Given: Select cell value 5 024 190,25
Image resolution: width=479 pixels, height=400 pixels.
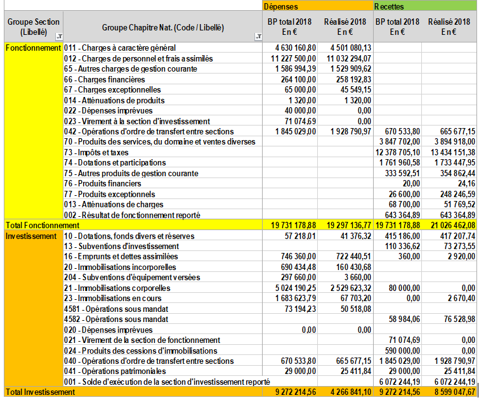Looking at the screenshot, I should pos(296,288).
